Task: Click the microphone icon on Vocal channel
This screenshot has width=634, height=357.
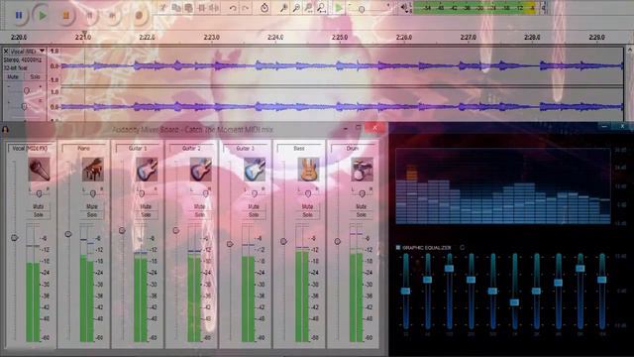Action: click(x=40, y=170)
